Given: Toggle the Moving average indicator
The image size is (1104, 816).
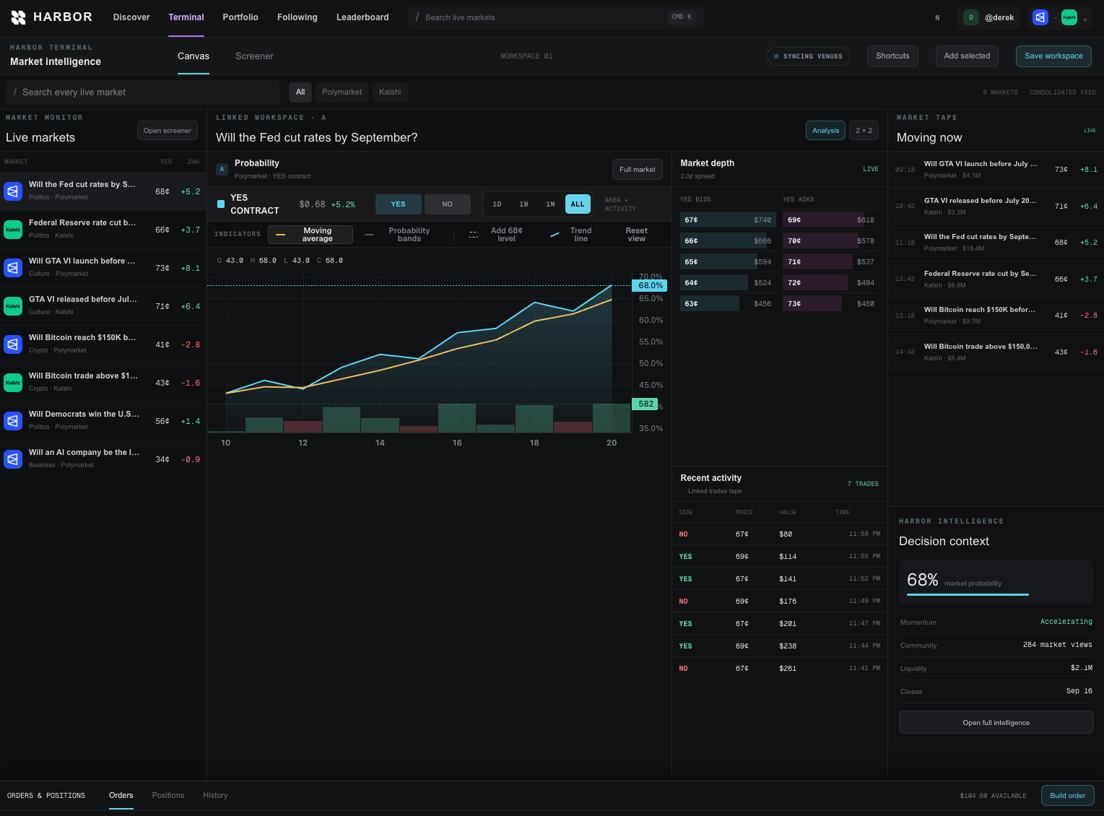Looking at the screenshot, I should [x=310, y=235].
